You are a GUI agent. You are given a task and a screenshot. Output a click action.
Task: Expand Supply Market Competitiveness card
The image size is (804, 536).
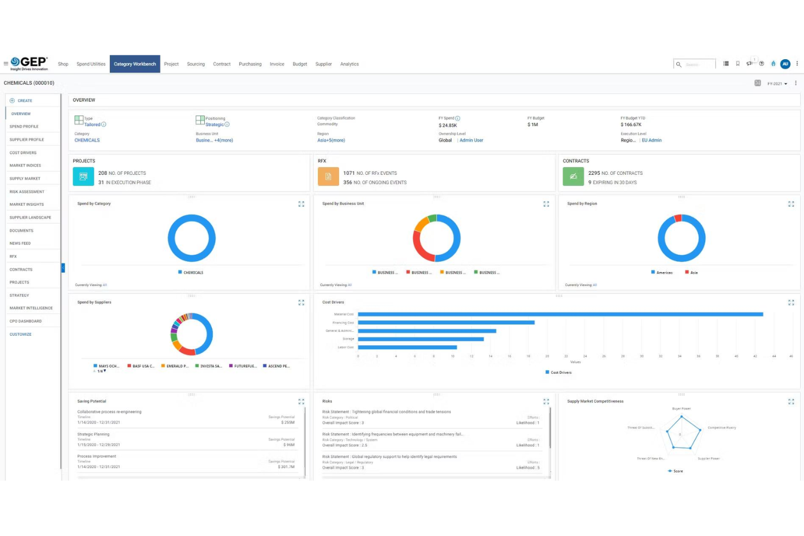[x=791, y=402]
